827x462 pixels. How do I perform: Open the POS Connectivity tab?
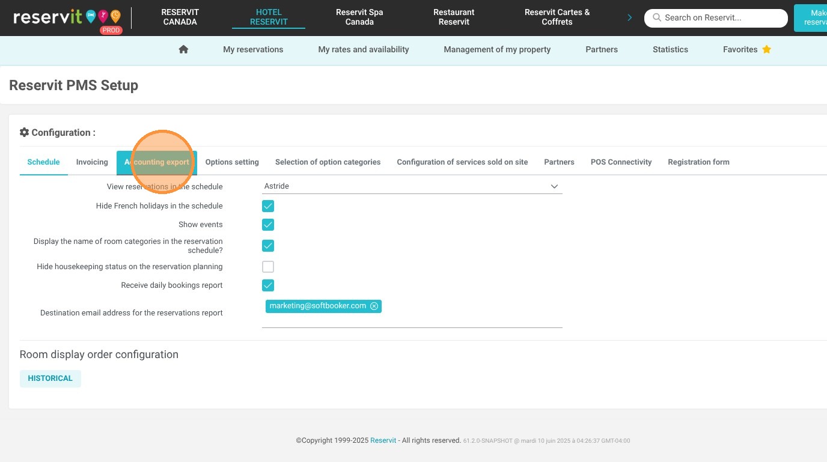coord(621,162)
